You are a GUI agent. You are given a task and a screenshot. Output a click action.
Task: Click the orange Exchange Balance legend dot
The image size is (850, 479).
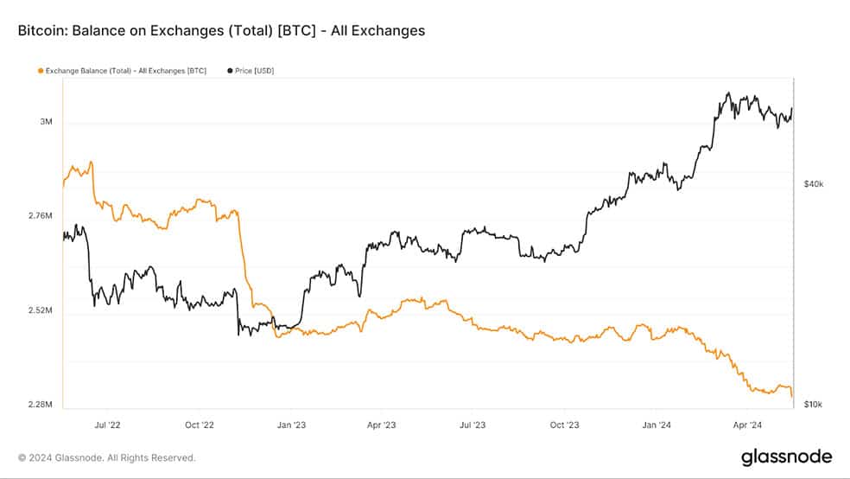(41, 71)
